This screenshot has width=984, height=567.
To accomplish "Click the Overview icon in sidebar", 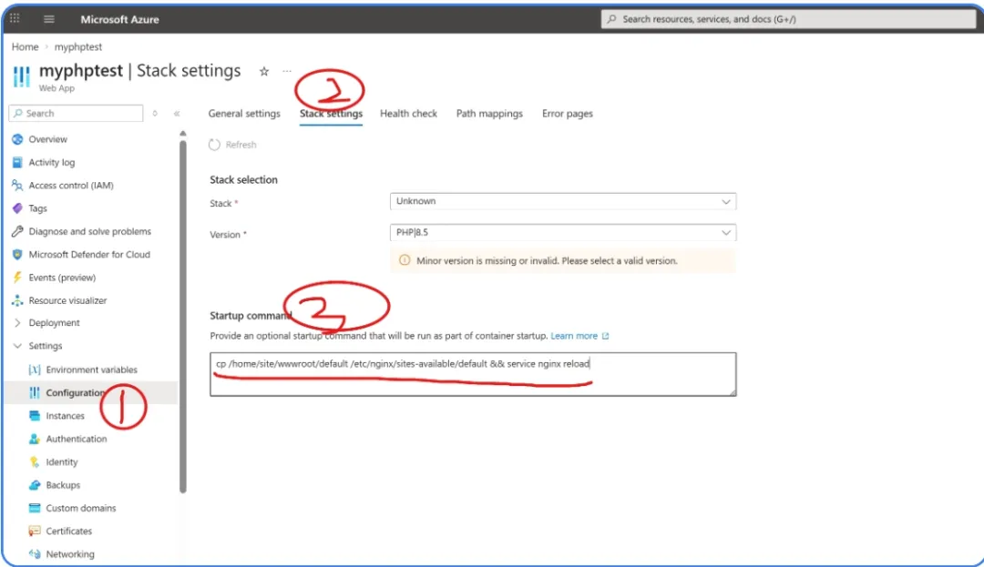I will (17, 139).
